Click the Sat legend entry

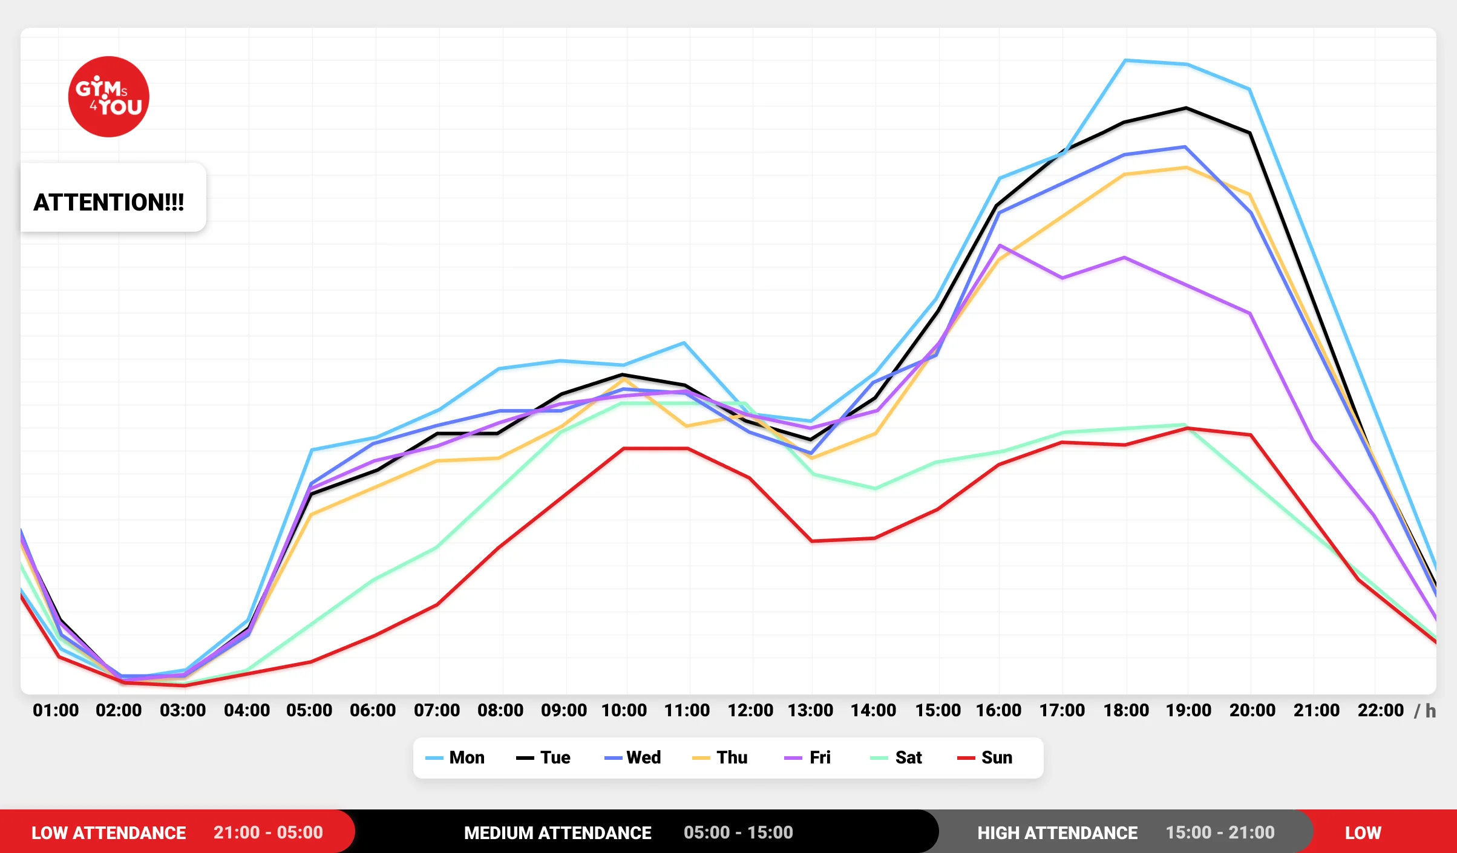896,757
